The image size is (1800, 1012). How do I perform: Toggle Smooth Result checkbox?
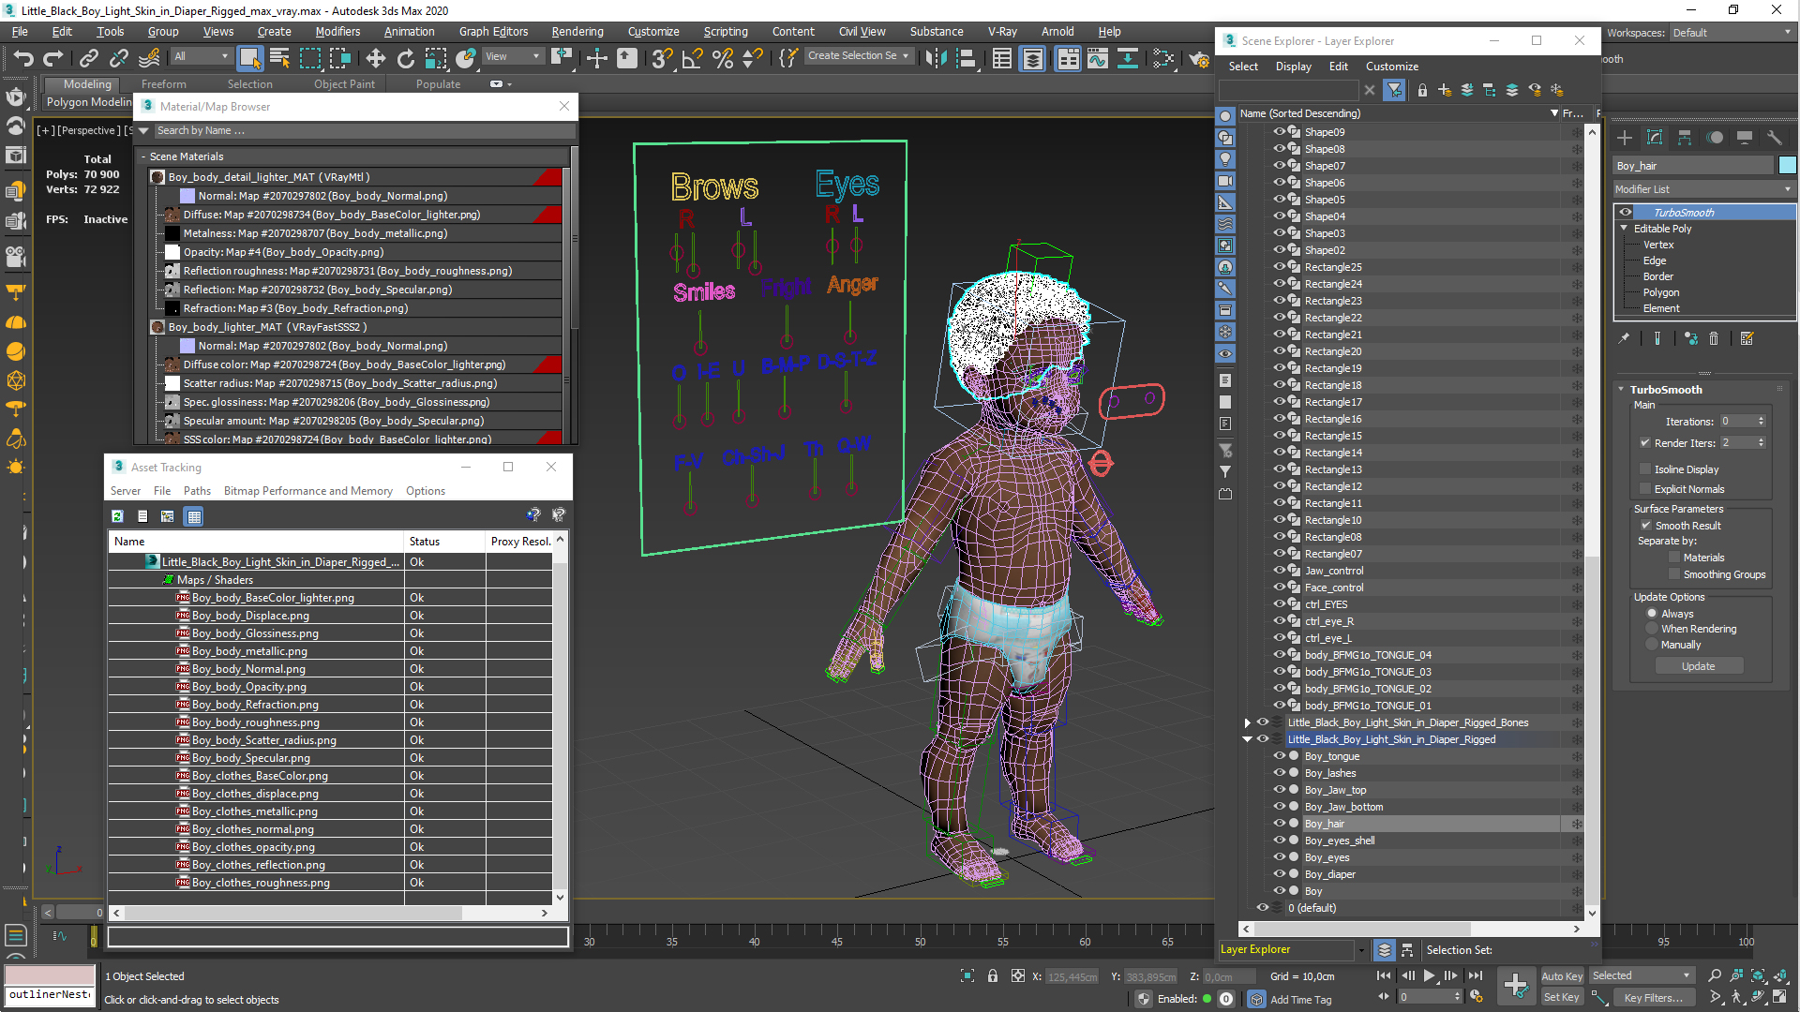(x=1646, y=526)
